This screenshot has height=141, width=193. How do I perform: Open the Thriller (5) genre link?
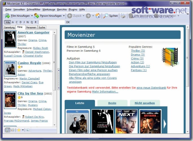coord(138,51)
